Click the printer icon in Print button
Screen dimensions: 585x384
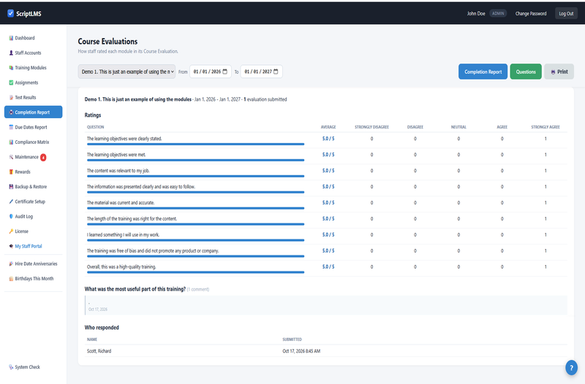553,72
